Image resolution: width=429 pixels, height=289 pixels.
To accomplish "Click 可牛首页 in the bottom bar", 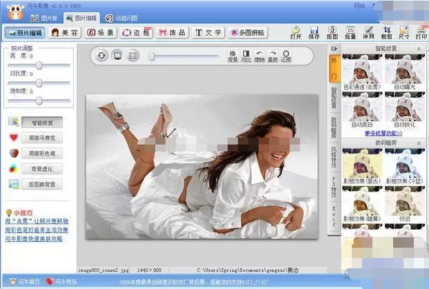I will tap(25, 281).
